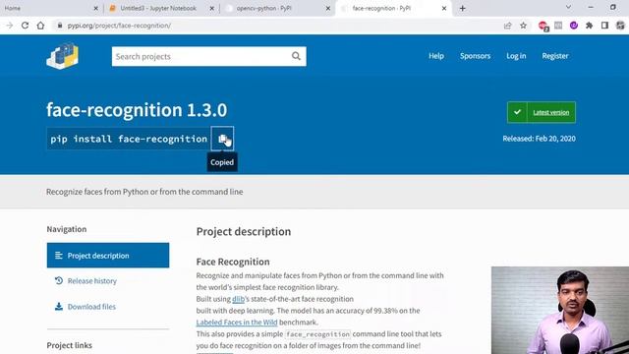The image size is (629, 354).
Task: Open the Labeled Faces in the Wild link
Action: (x=237, y=323)
